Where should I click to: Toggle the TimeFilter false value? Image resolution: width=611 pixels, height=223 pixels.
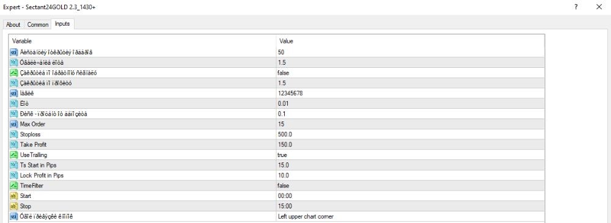[x=411, y=186]
